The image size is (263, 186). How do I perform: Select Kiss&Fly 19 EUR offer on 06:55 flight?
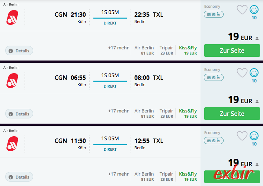point(188,113)
